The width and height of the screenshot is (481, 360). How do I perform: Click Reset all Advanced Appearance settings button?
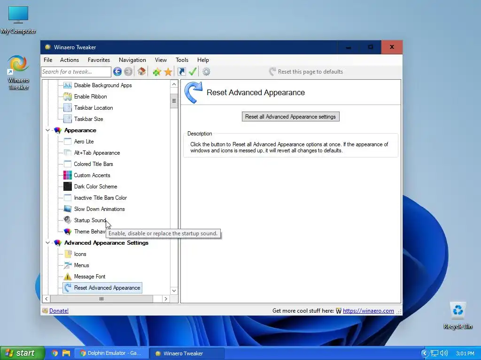(x=290, y=117)
